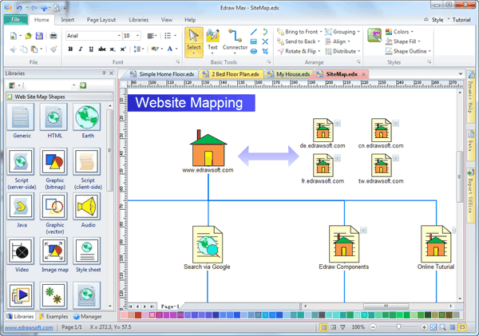Pick the red swatch in color bar
The image size is (479, 336).
click(138, 314)
